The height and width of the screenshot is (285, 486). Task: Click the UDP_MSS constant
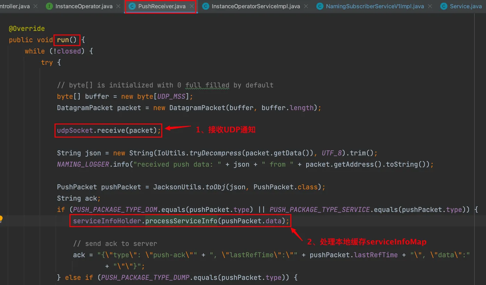point(171,97)
